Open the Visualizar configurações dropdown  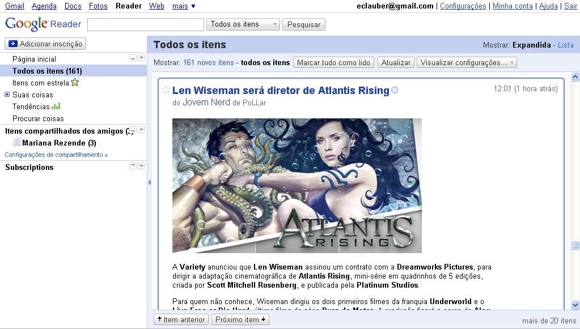pos(467,62)
